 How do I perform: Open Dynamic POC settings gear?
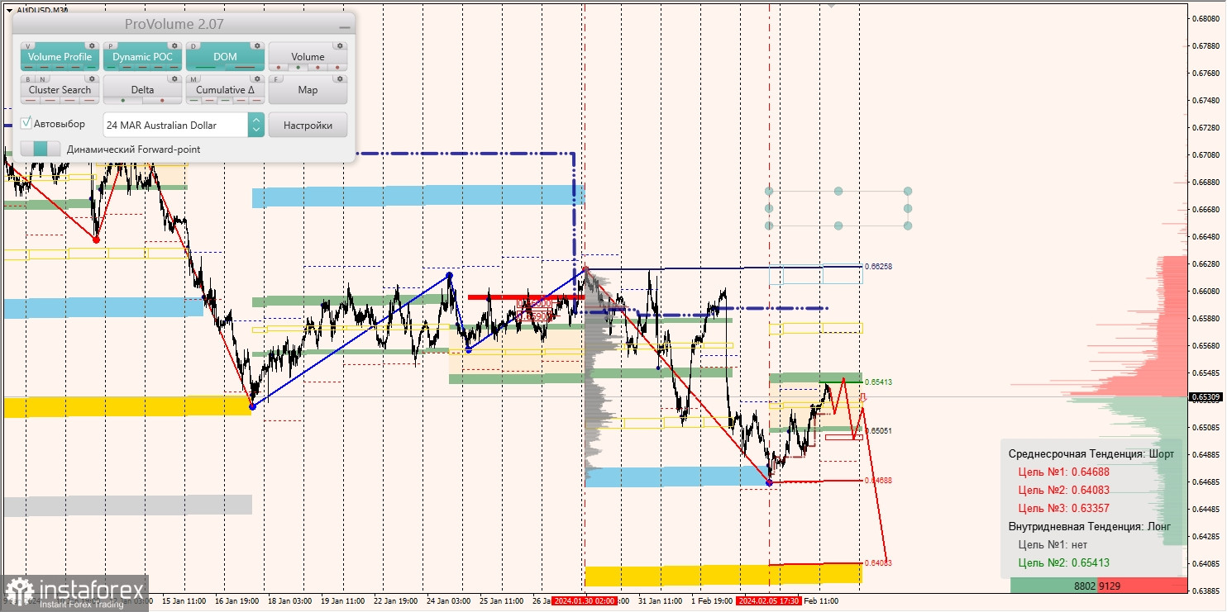pyautogui.click(x=174, y=45)
